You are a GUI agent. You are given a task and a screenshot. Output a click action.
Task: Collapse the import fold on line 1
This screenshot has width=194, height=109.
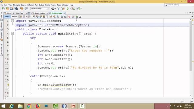tap(12, 21)
